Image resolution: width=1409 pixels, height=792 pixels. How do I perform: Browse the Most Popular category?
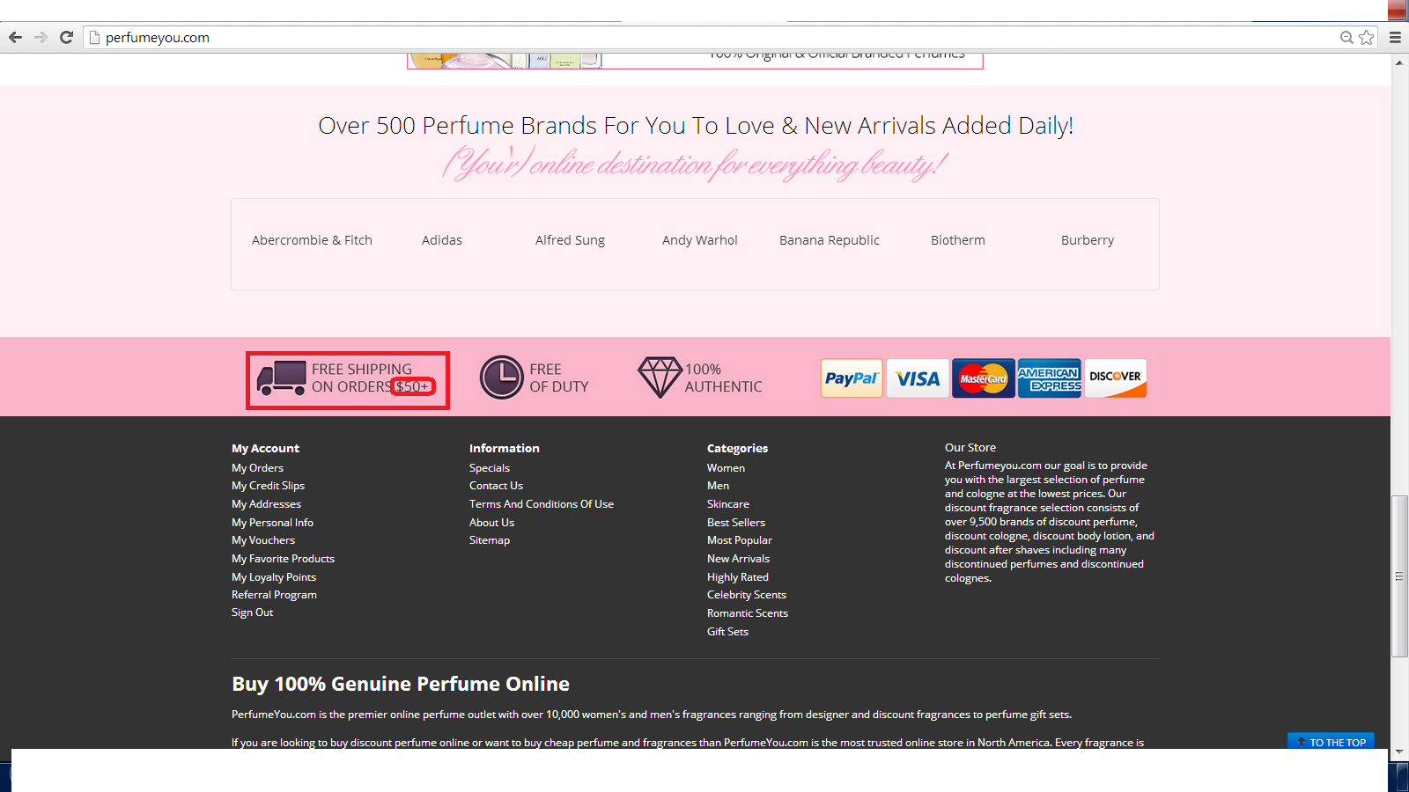click(740, 540)
